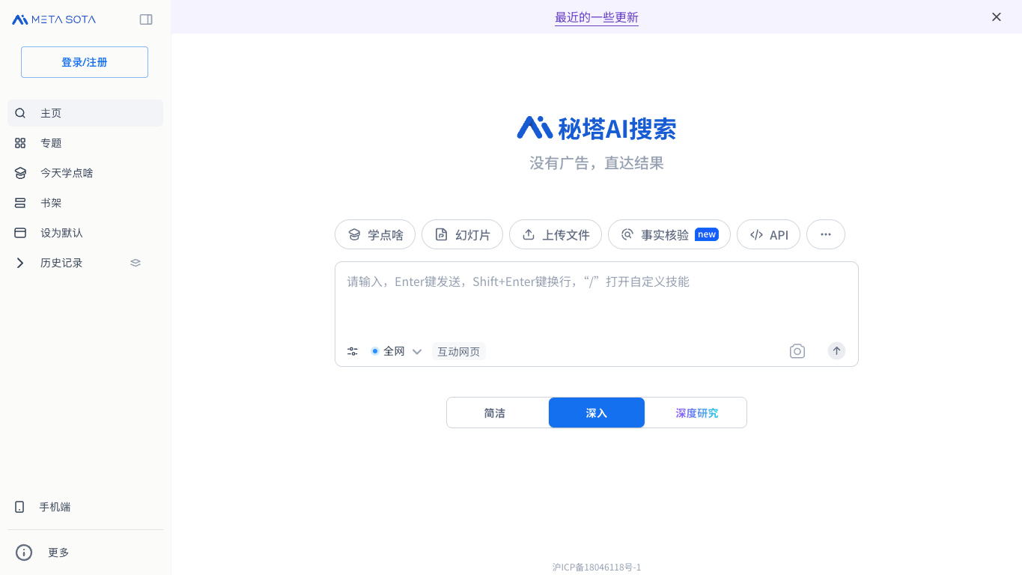Click the layers icon beside 历史记录
Image resolution: width=1022 pixels, height=575 pixels.
point(136,263)
